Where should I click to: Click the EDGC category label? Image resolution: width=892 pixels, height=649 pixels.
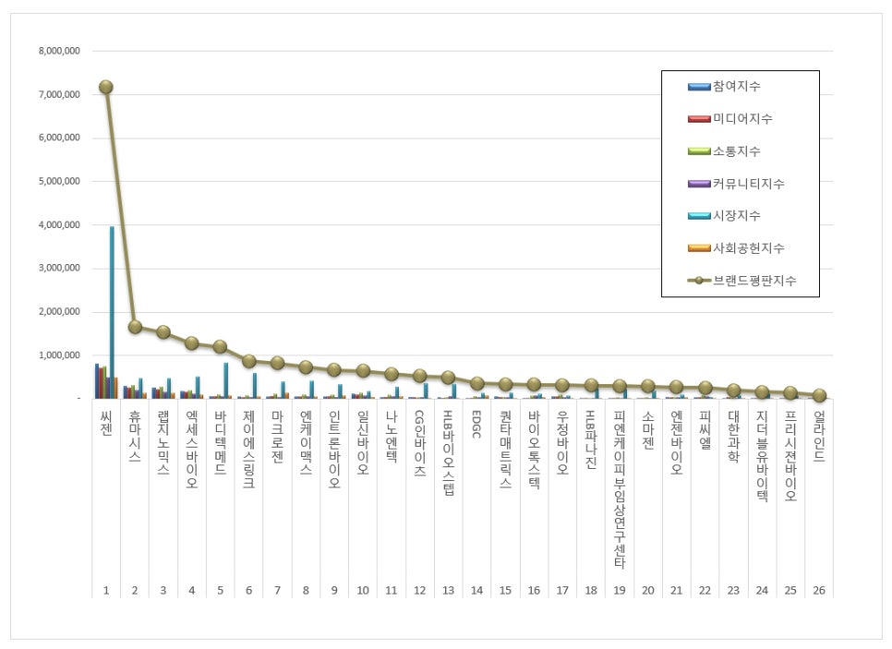coord(476,425)
